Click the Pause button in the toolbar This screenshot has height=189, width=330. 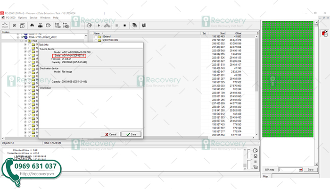point(116,25)
